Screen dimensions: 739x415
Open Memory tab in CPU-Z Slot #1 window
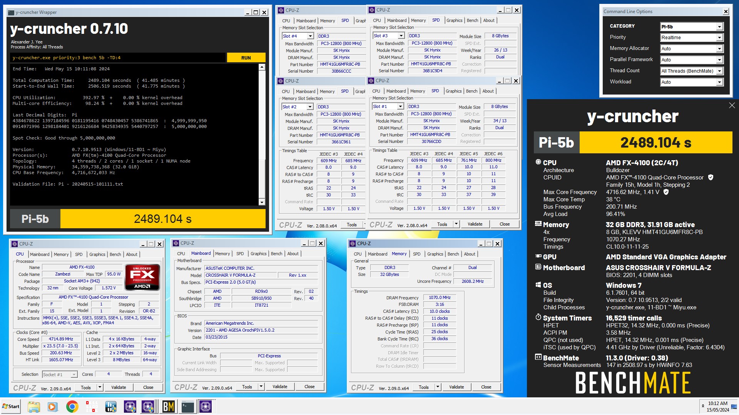[418, 91]
